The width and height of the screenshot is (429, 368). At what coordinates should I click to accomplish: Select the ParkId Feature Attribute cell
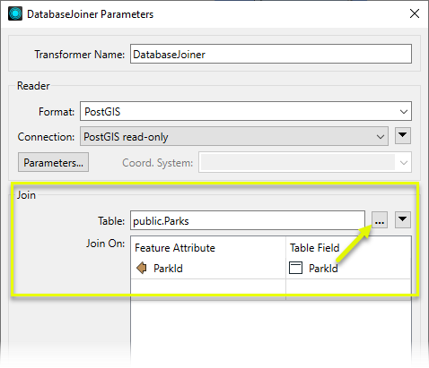click(x=208, y=269)
